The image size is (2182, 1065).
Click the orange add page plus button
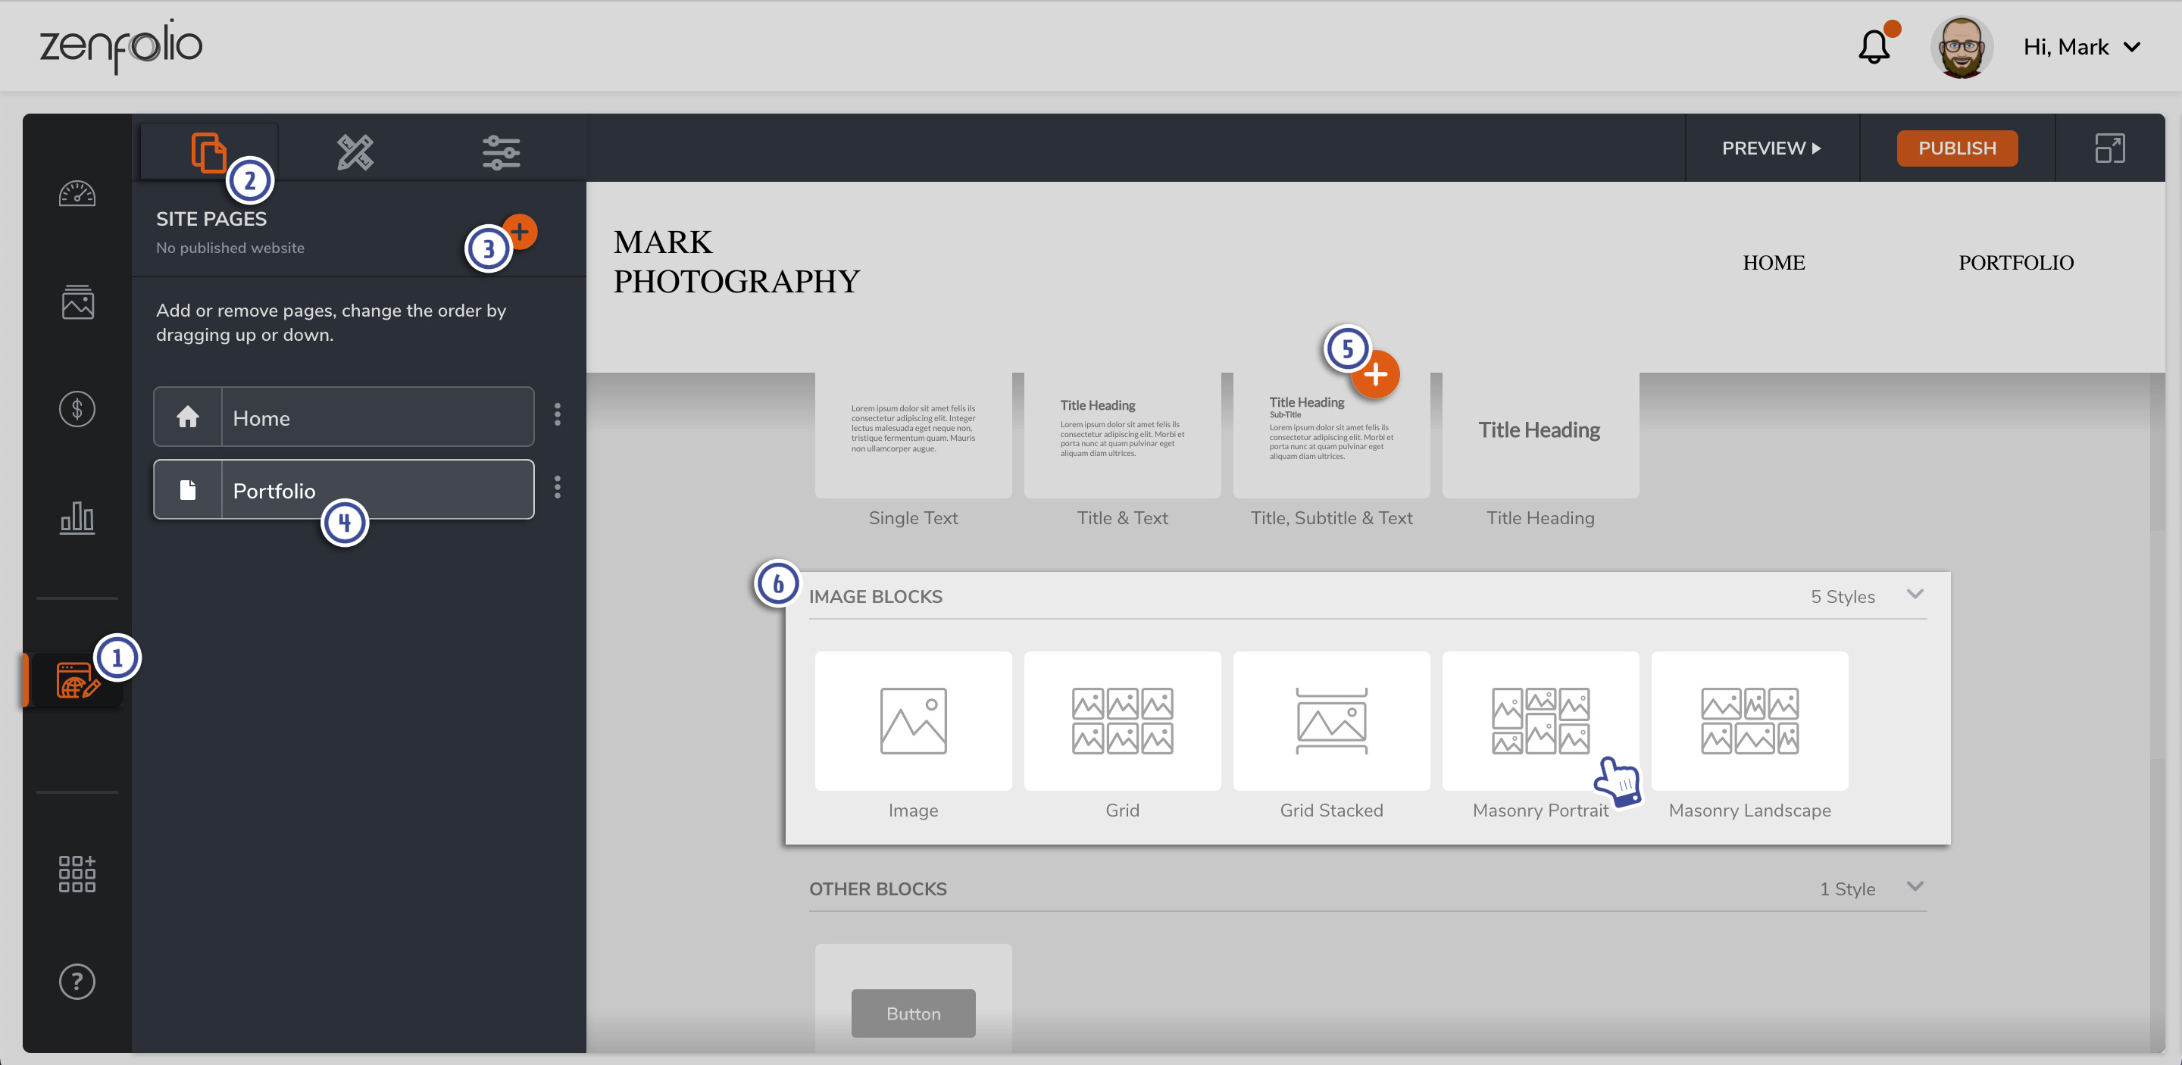click(520, 231)
